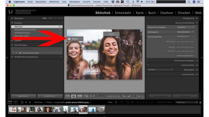
Task: Toggle secondary display window button 2
Action: pyautogui.click(x=16, y=102)
